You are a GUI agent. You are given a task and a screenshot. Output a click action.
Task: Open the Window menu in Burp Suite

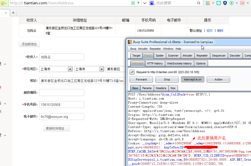pyautogui.click(x=168, y=49)
